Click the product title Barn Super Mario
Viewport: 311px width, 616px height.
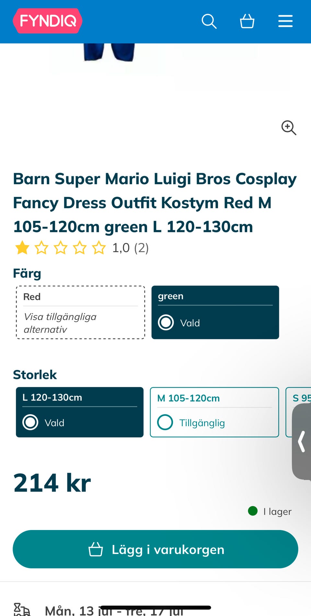coord(155,203)
